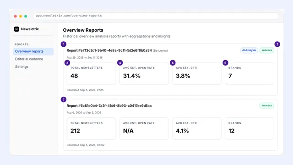Select Brands card showing 7
The width and height of the screenshot is (293, 165).
click(250, 73)
